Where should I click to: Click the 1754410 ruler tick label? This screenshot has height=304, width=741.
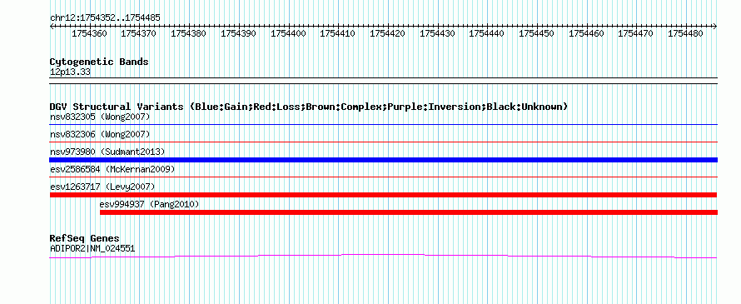338,34
